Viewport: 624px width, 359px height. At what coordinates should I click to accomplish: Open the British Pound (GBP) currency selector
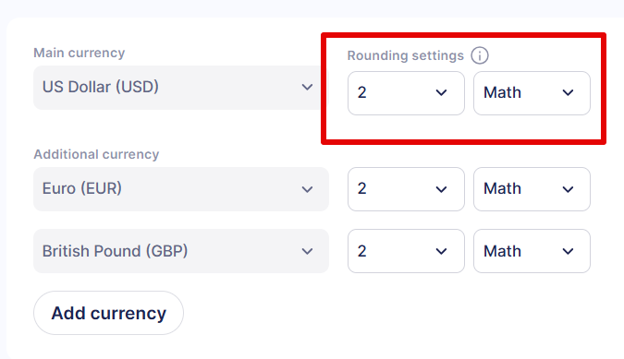click(x=181, y=251)
